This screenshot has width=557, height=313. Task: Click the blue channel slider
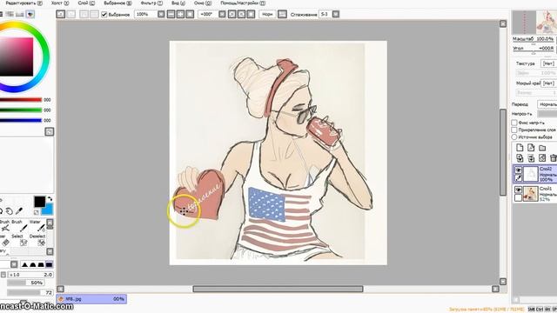coord(21,120)
